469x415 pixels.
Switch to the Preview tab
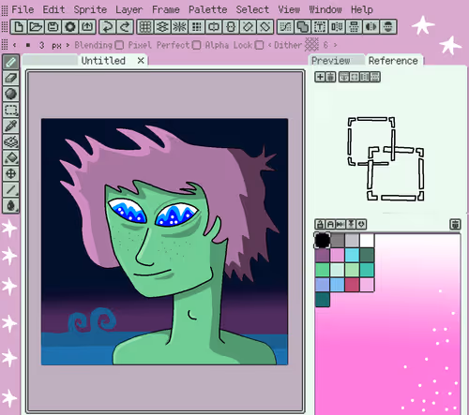[x=331, y=61]
